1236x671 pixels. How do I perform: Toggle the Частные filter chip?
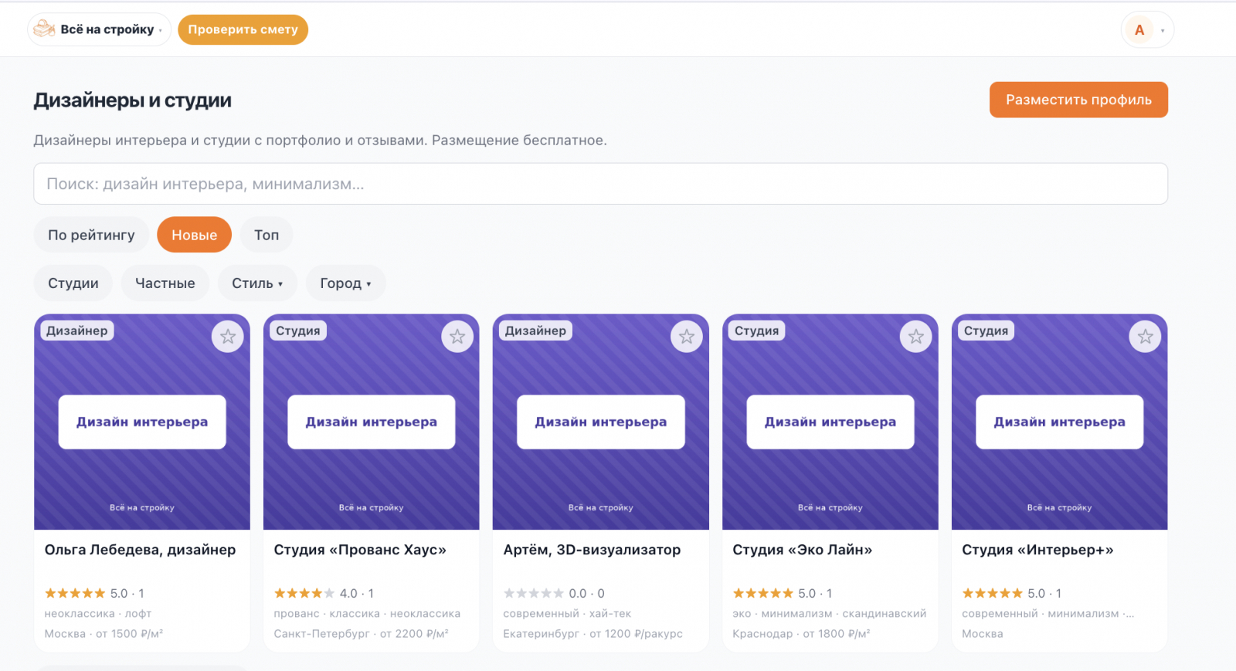click(x=165, y=283)
